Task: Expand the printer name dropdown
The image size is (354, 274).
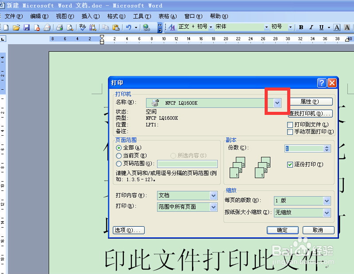Action: coord(277,103)
